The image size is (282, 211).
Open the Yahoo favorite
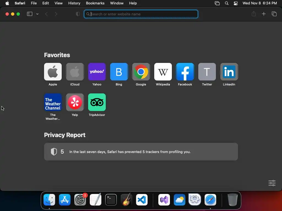coord(97,72)
